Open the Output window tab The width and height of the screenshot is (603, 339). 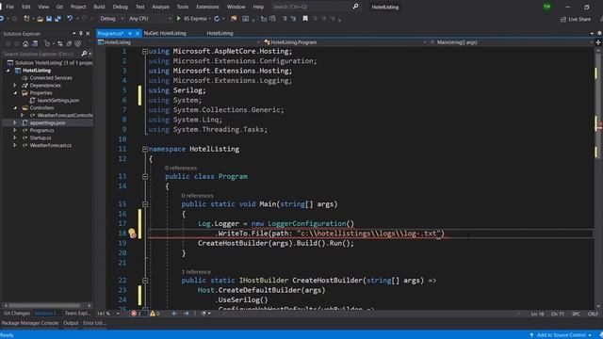coord(71,323)
